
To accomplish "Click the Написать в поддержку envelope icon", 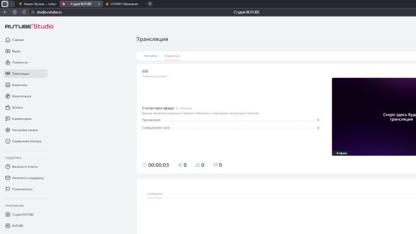I will coord(8,177).
